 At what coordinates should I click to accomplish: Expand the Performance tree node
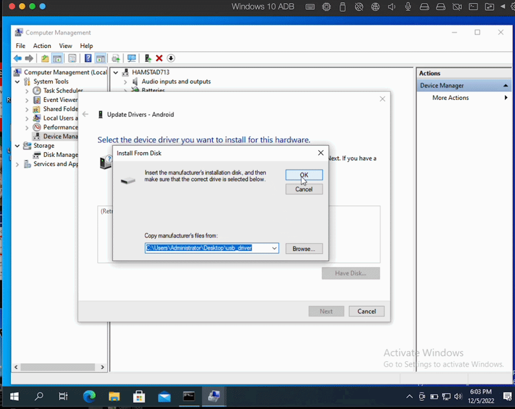(27, 127)
